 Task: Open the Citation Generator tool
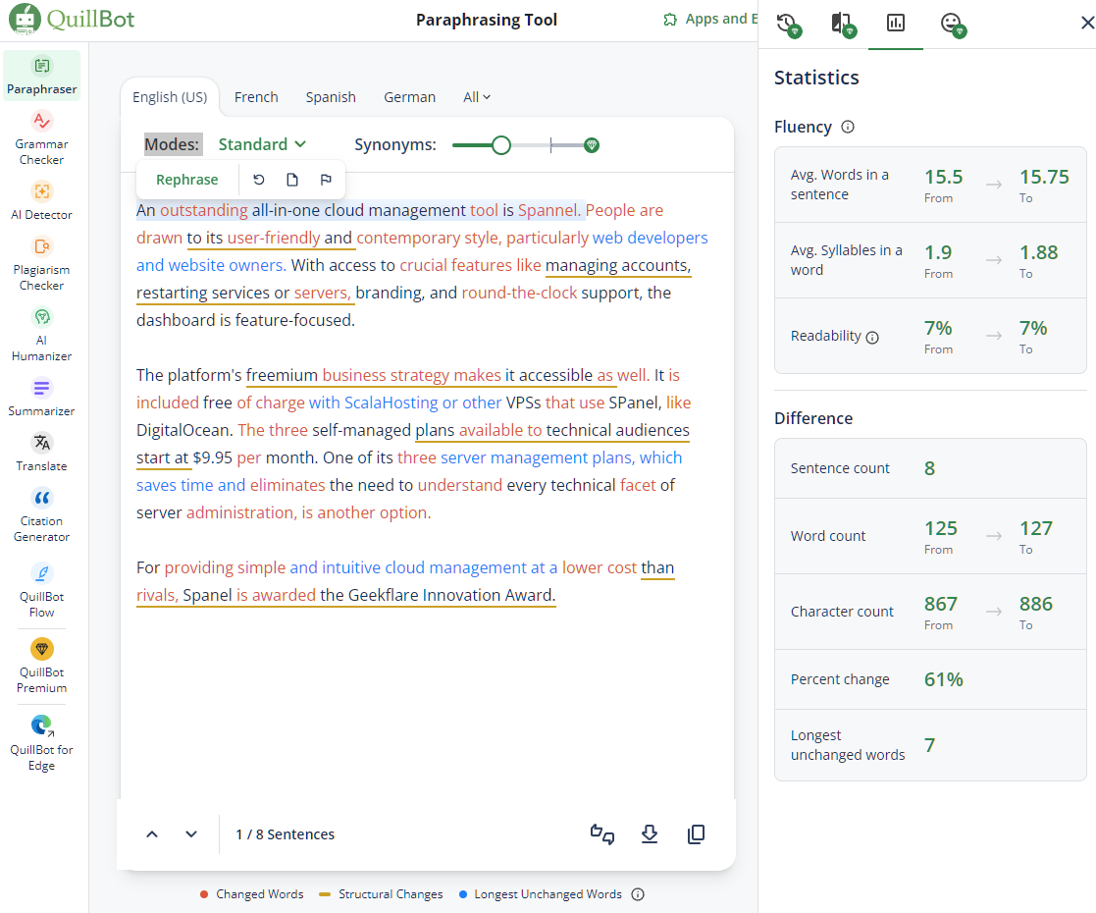(x=42, y=515)
